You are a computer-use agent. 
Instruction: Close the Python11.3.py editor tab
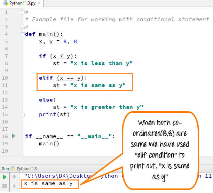[39, 3]
